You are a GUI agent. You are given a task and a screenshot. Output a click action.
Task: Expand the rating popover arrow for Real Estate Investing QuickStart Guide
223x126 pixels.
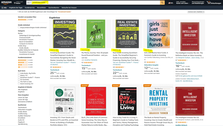pyautogui.click(x=125, y=67)
